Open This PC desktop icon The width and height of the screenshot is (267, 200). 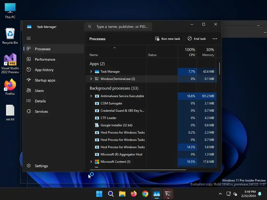(10, 11)
